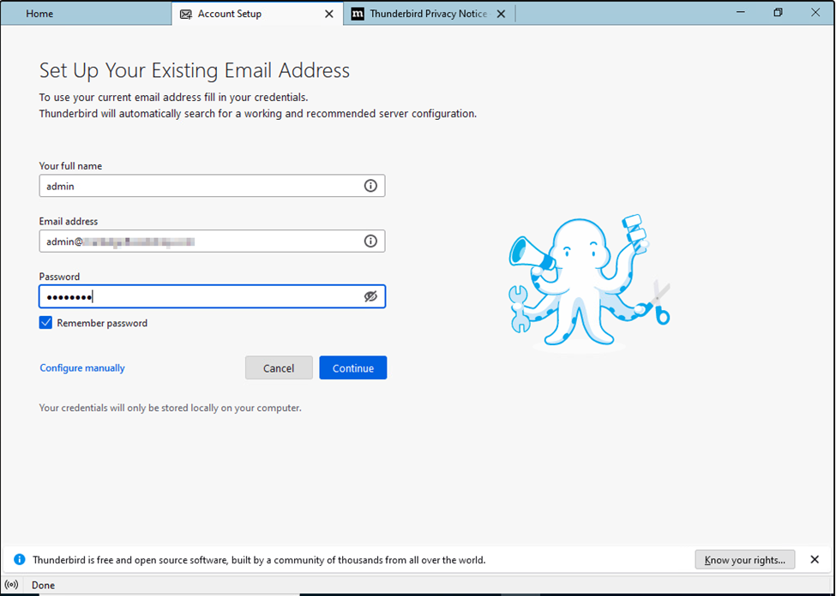The width and height of the screenshot is (836, 596).
Task: Focus the Your full name input
Action: pyautogui.click(x=212, y=186)
